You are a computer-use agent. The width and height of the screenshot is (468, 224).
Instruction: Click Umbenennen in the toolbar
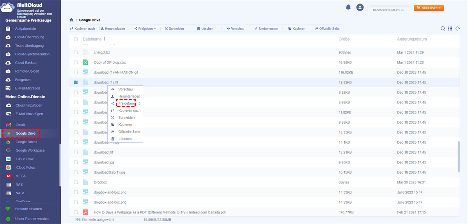click(266, 28)
